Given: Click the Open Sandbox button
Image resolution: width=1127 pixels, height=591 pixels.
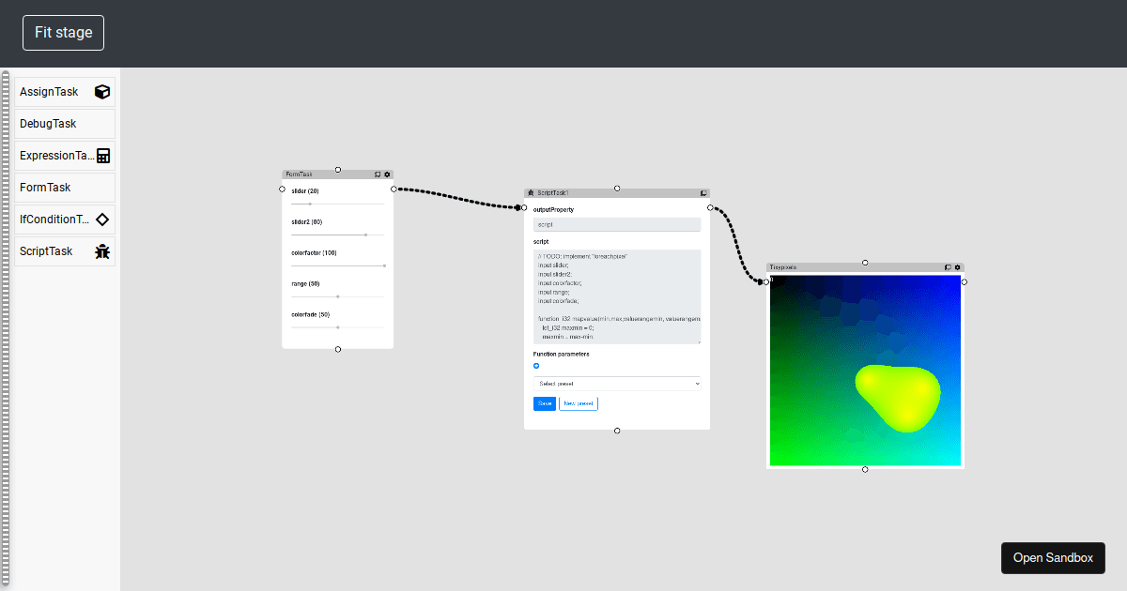Looking at the screenshot, I should [x=1053, y=557].
